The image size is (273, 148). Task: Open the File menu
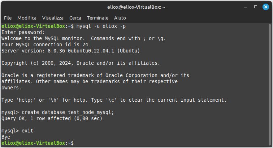8,18
